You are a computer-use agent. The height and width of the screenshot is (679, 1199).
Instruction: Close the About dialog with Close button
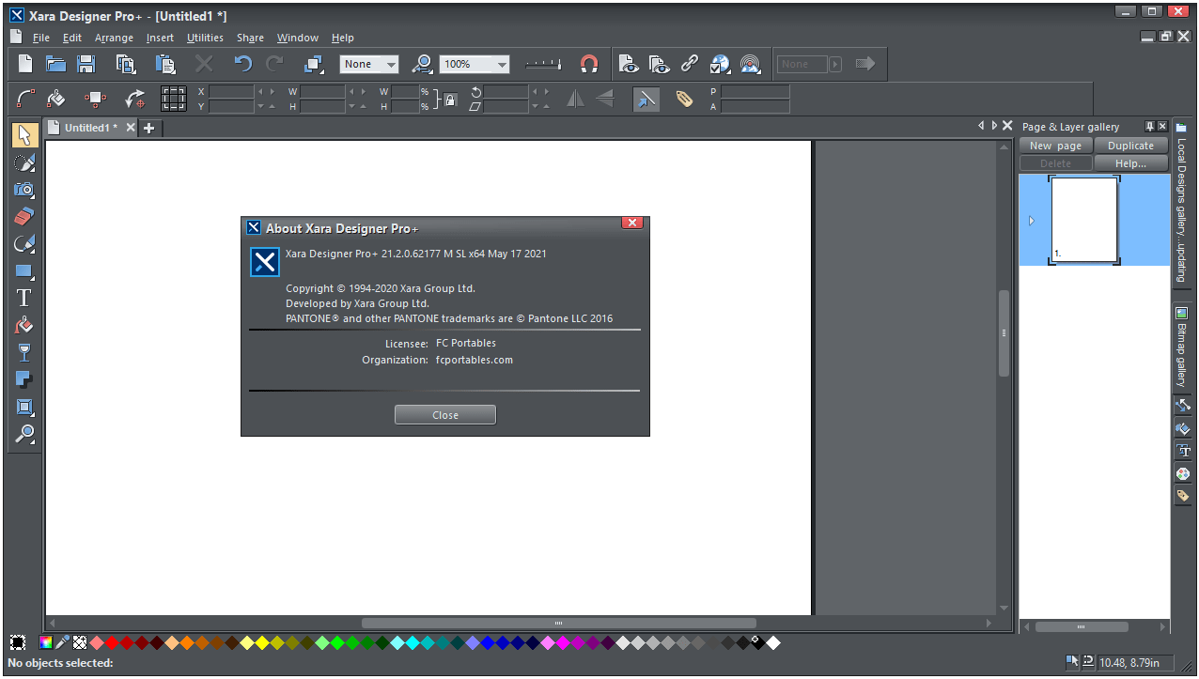[445, 415]
